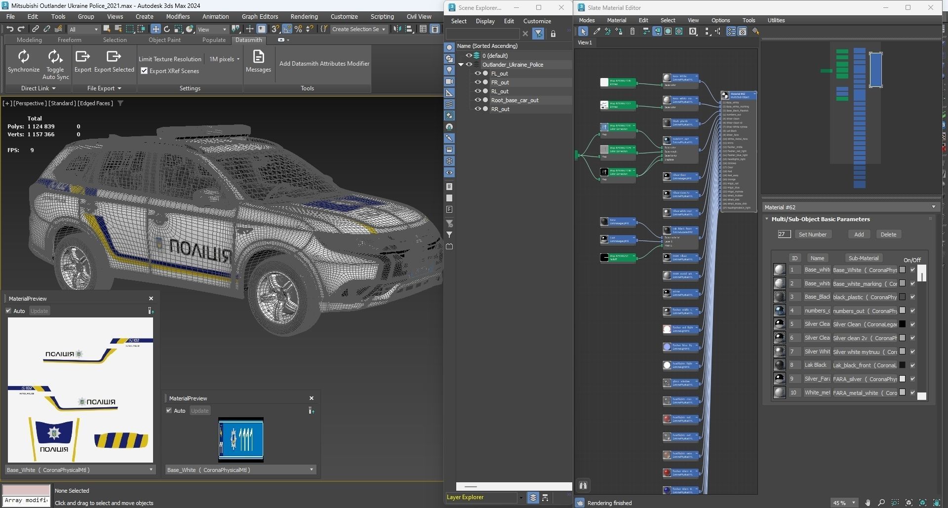Screen dimensions: 948x508
Task: Open the Graph Editors menu
Action: pos(260,16)
